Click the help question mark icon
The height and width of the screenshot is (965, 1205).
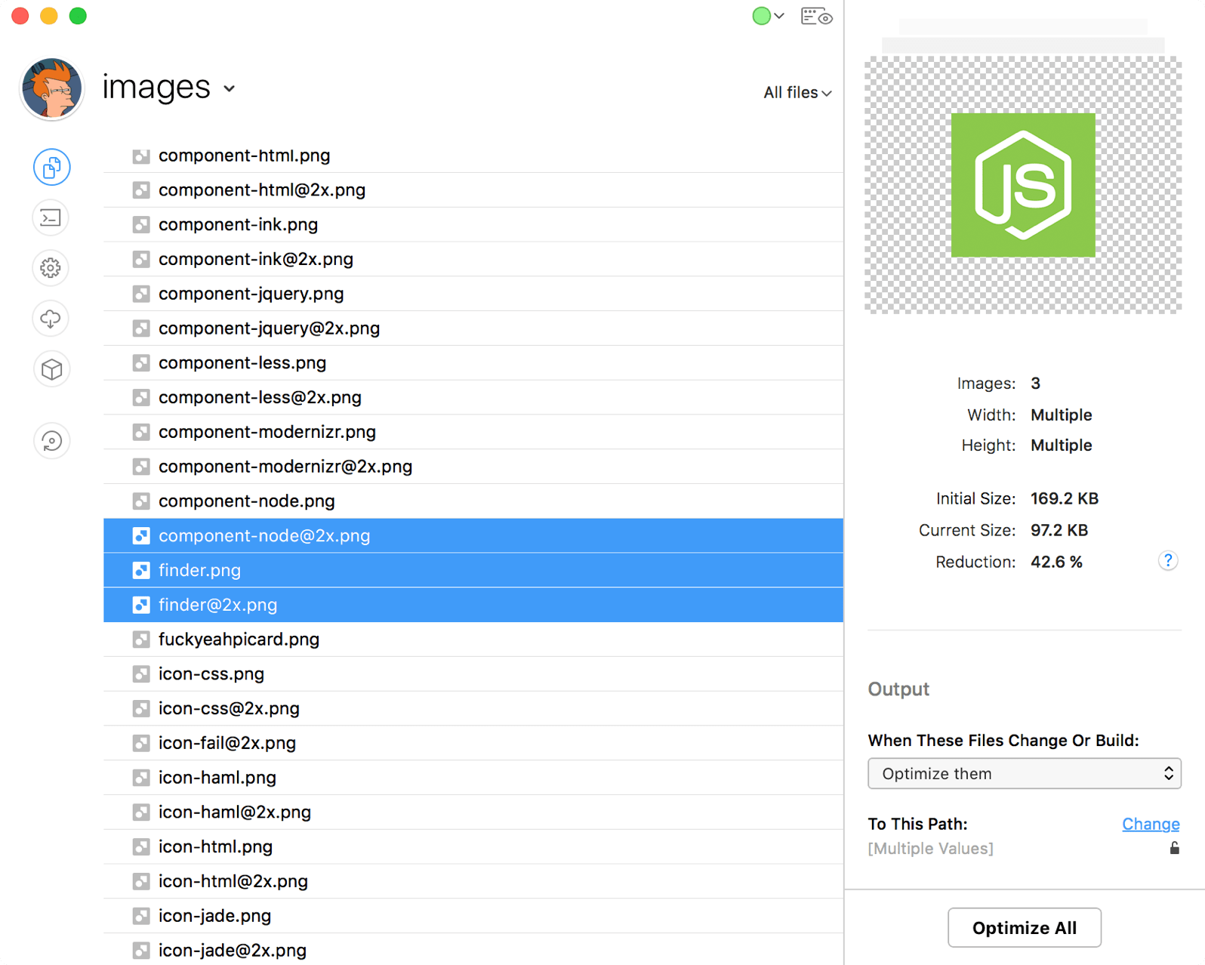pos(1168,560)
